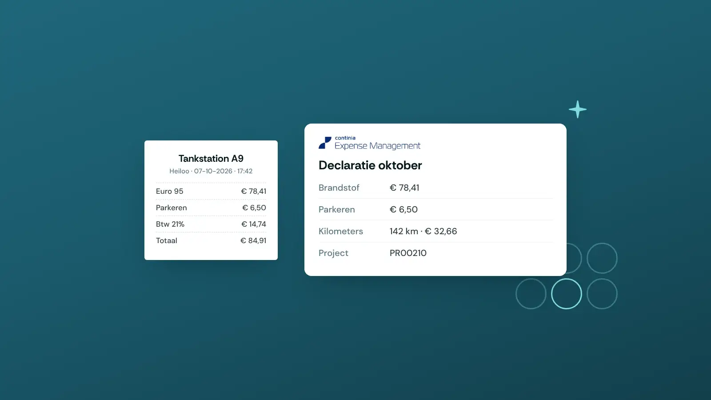
Task: Select the "Expense Management" product name
Action: pos(377,146)
